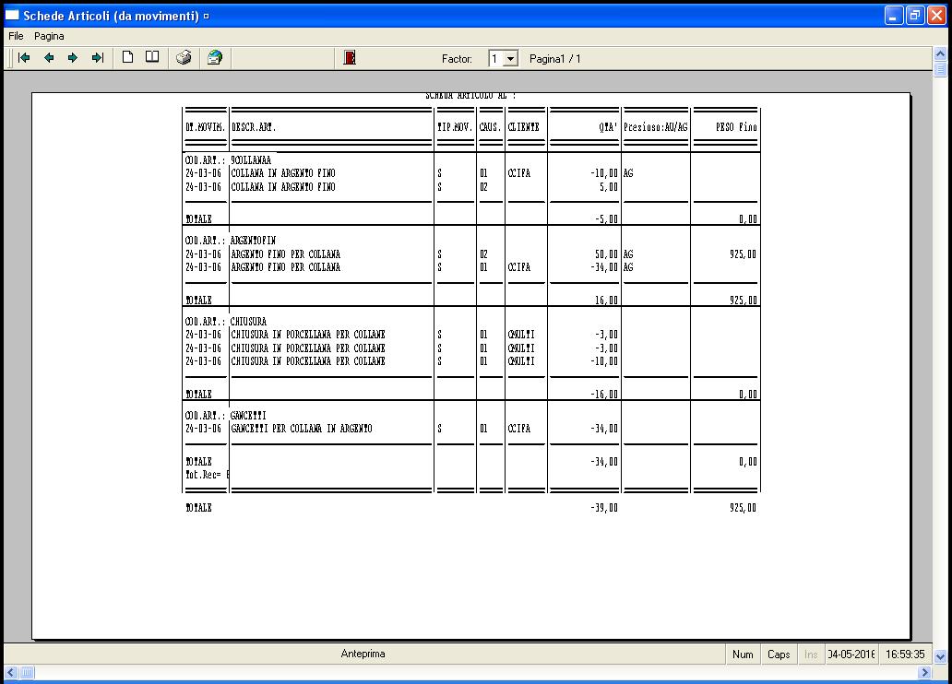Viewport: 952px width, 684px height.
Task: Click the "TIP.MOV." column header
Action: (455, 127)
